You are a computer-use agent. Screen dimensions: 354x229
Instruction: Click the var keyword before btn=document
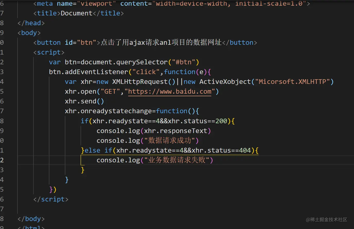pyautogui.click(x=55, y=62)
